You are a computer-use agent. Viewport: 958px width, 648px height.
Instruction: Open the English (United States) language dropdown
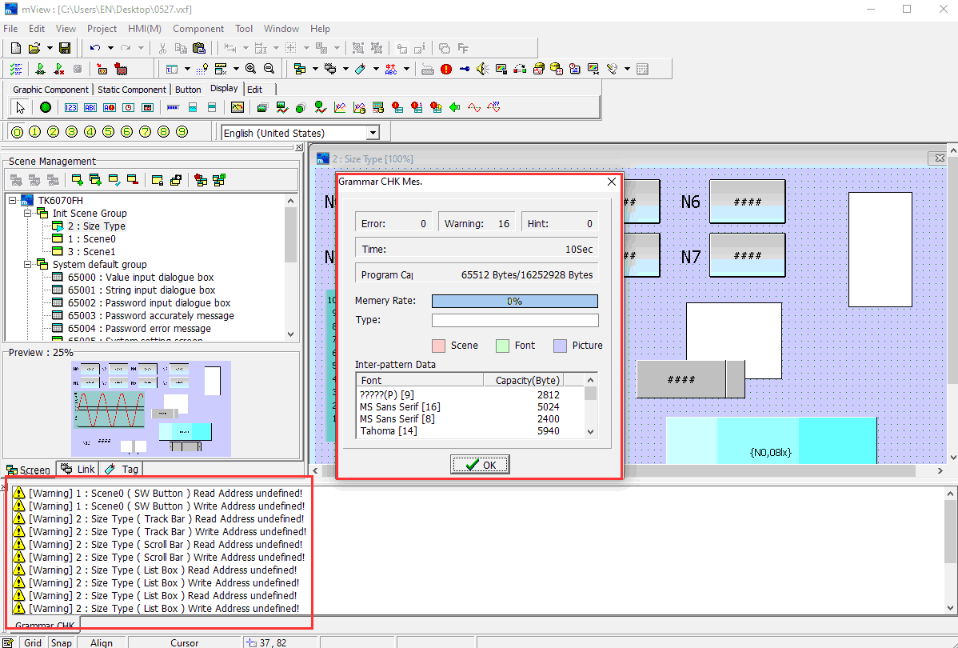(x=373, y=133)
